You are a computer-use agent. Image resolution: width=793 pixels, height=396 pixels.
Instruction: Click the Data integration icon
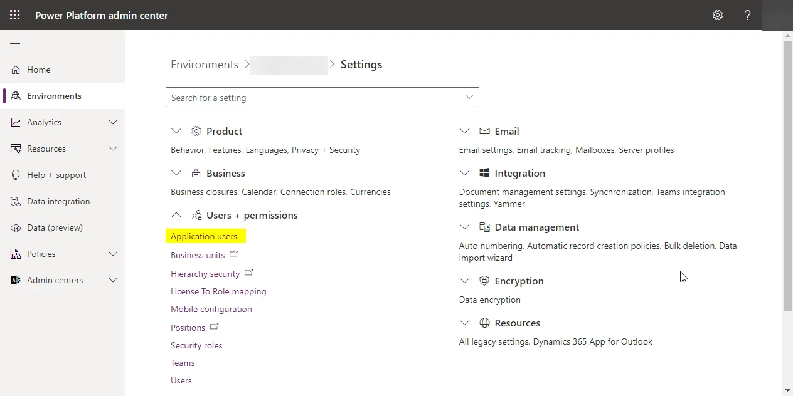point(16,201)
